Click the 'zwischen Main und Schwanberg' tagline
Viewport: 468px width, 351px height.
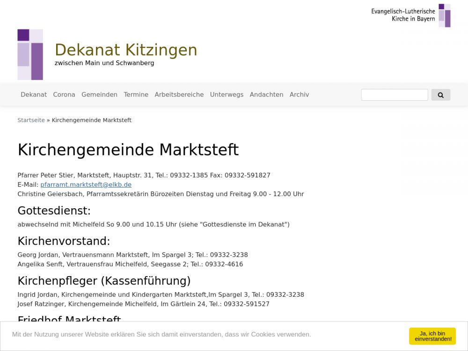coord(104,63)
